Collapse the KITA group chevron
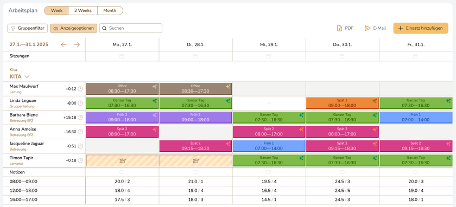Image resolution: width=456 pixels, height=207 pixels. [27, 76]
